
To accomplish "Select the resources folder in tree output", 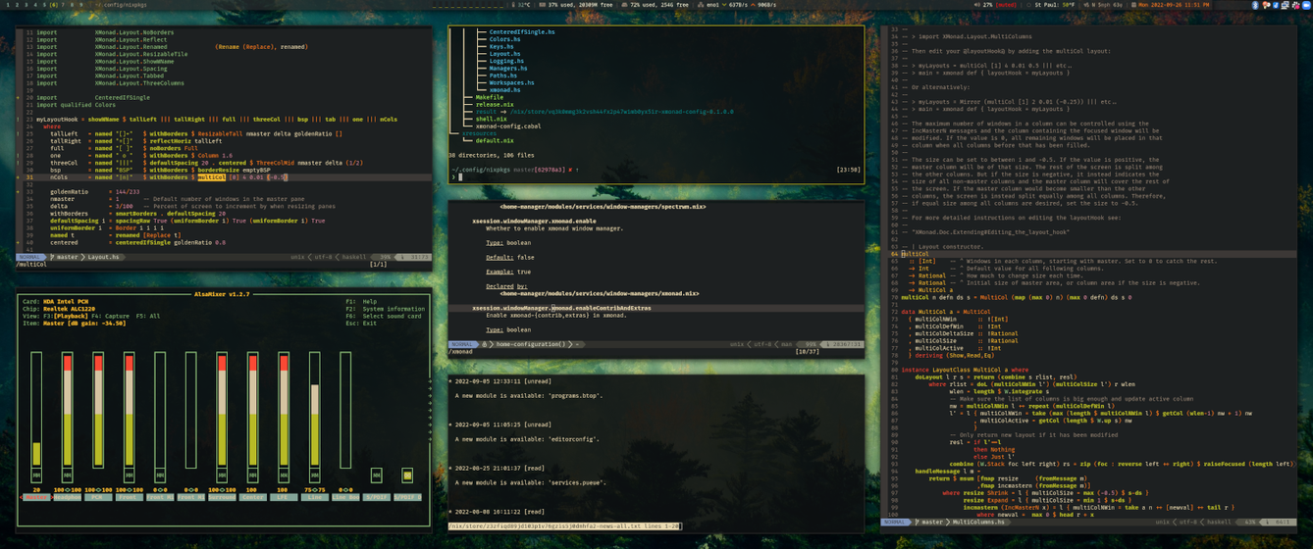I will coord(479,133).
